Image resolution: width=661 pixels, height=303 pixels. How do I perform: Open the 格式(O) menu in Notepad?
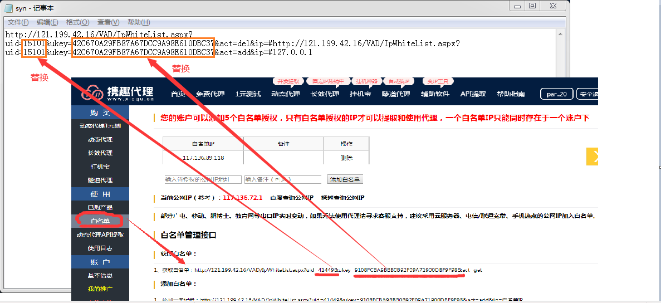coord(77,22)
